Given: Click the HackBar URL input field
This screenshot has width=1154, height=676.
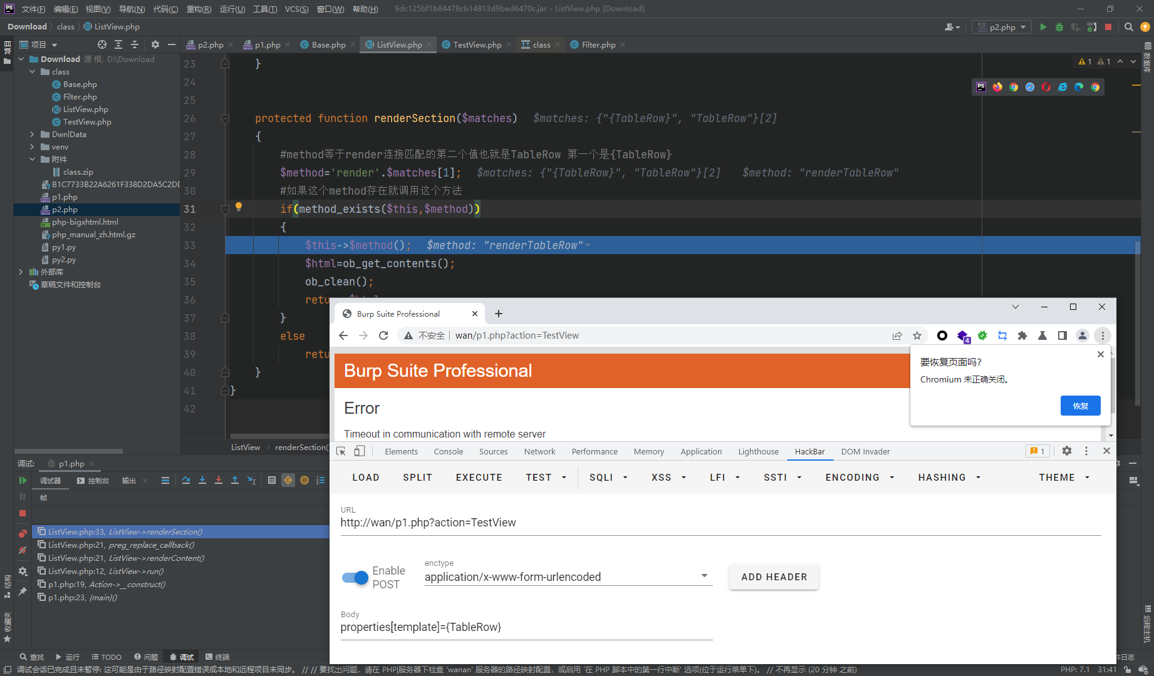Looking at the screenshot, I should pos(720,523).
